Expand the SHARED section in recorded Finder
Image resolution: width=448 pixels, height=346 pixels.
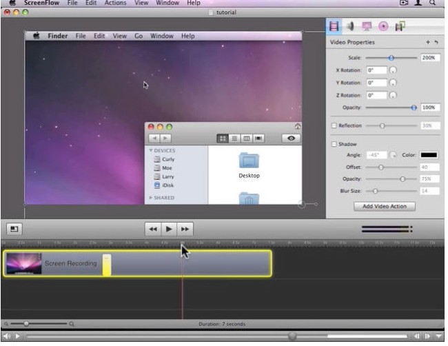(x=150, y=198)
